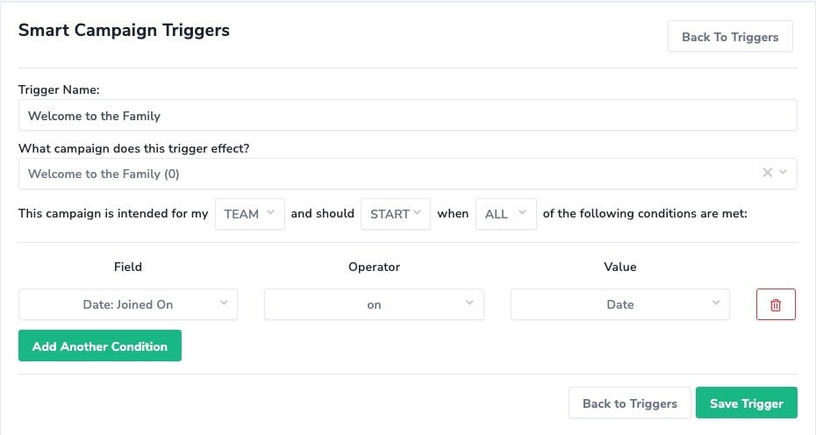
Task: Delete the condition with the trash icon
Action: click(776, 304)
